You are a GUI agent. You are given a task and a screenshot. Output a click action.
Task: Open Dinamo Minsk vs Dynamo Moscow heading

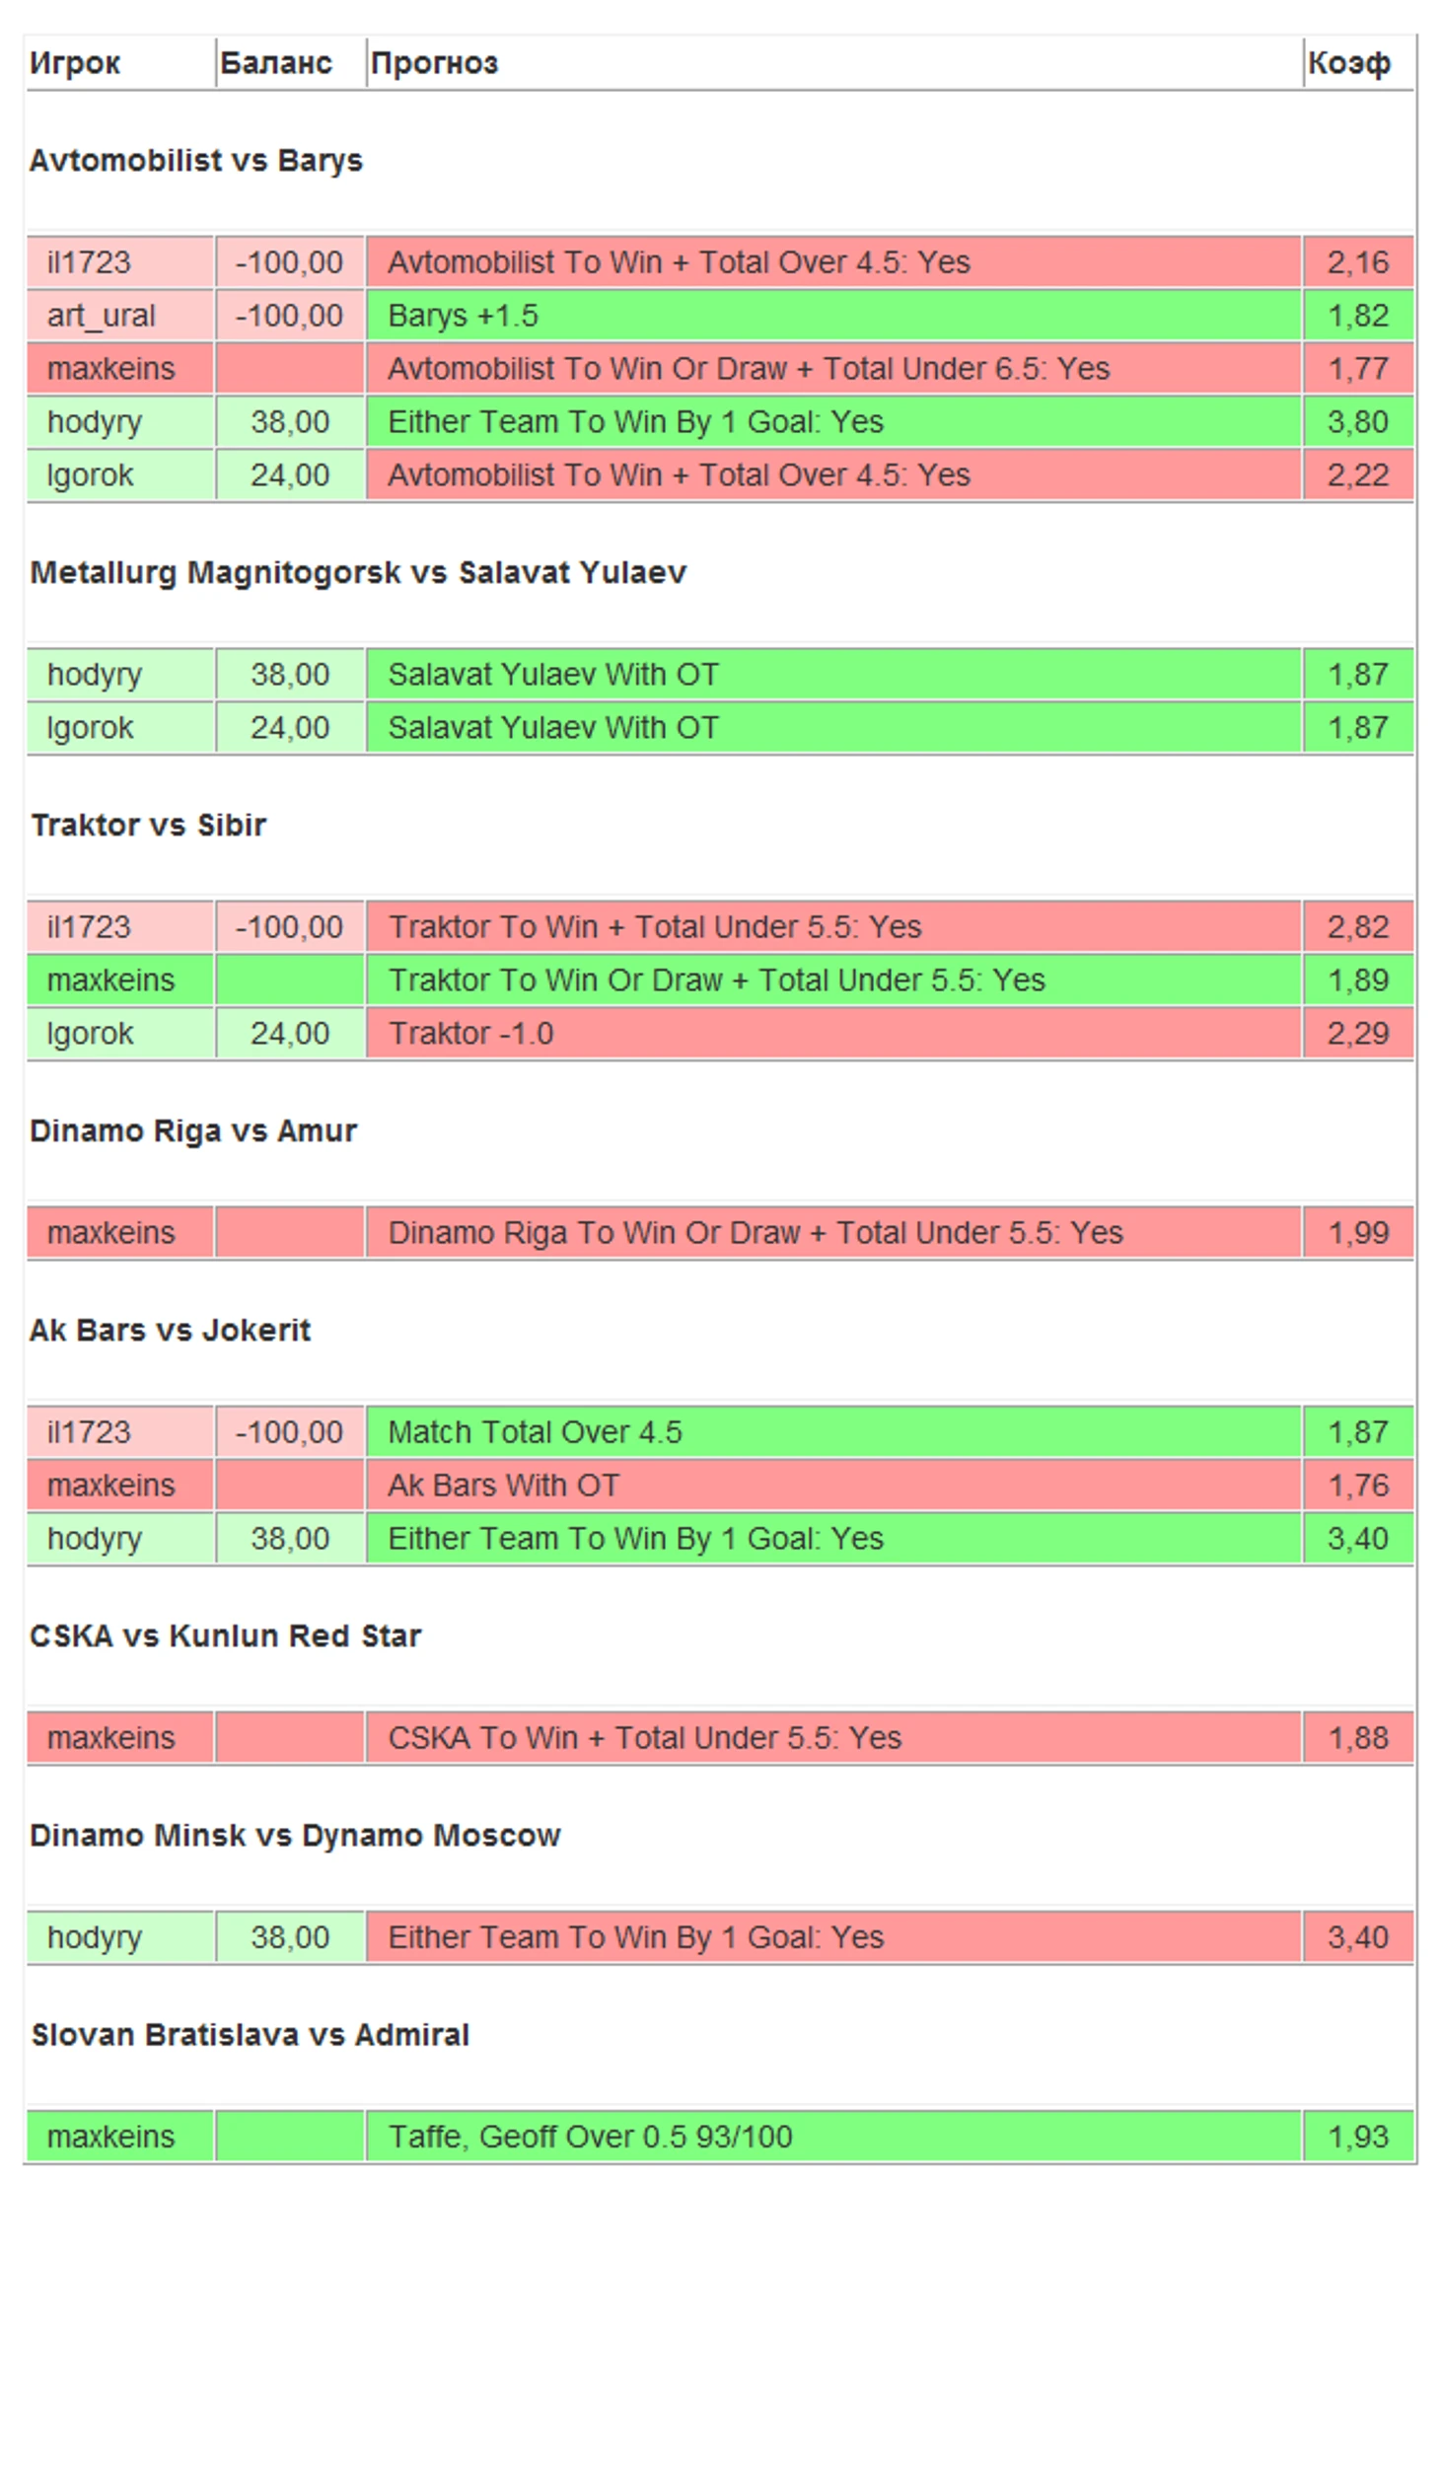[295, 1835]
